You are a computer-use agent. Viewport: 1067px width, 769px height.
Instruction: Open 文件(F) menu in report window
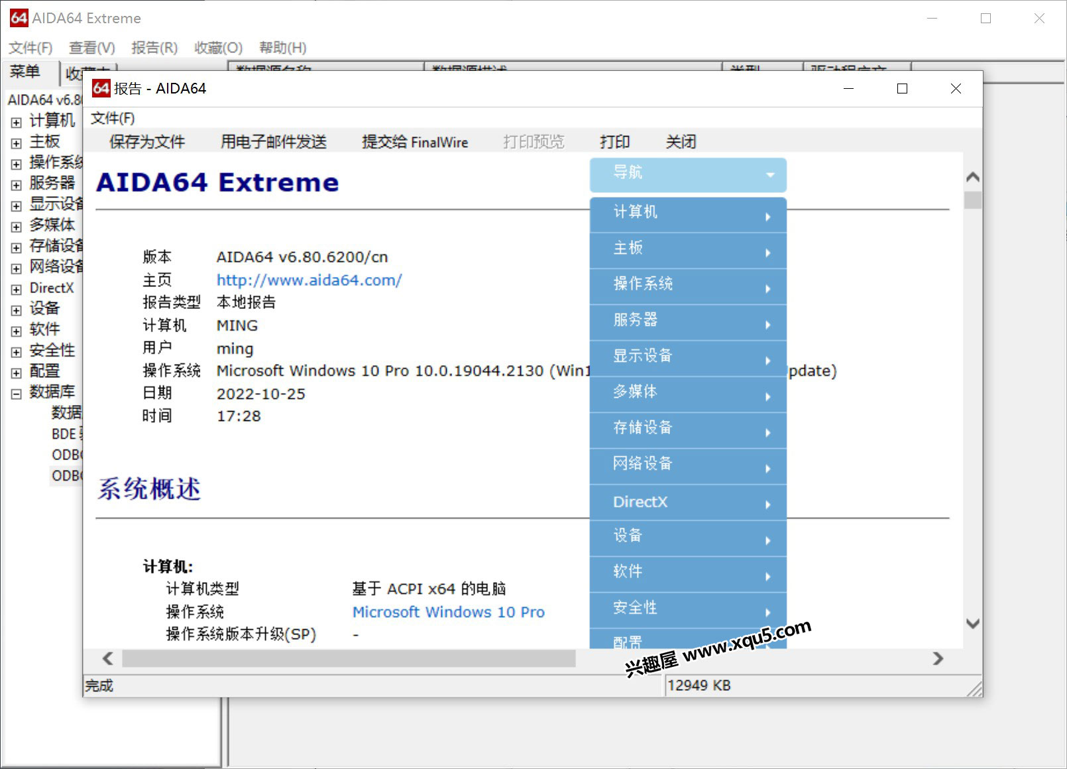(x=113, y=118)
